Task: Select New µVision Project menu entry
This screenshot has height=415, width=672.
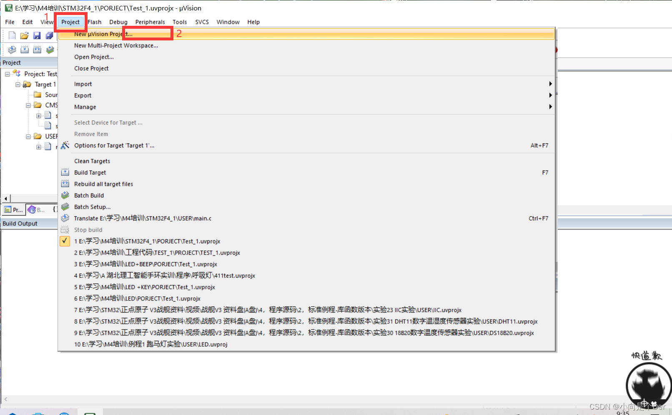Action: (307, 34)
